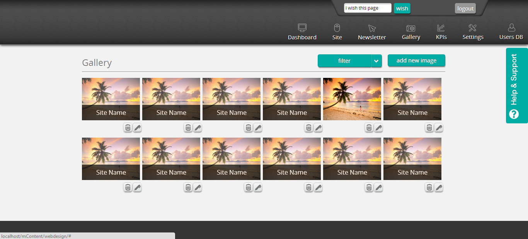Select the highlighted beach thumbnail in top row
This screenshot has height=239, width=528.
[x=352, y=99]
